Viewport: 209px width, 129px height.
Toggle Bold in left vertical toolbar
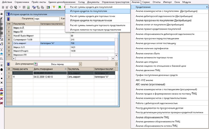coord(2,14)
